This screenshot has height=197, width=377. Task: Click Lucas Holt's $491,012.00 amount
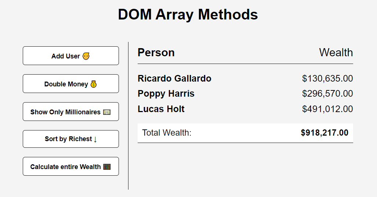click(x=327, y=109)
